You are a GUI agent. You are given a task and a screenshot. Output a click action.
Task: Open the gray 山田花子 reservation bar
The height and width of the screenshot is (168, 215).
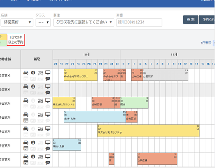(165, 74)
